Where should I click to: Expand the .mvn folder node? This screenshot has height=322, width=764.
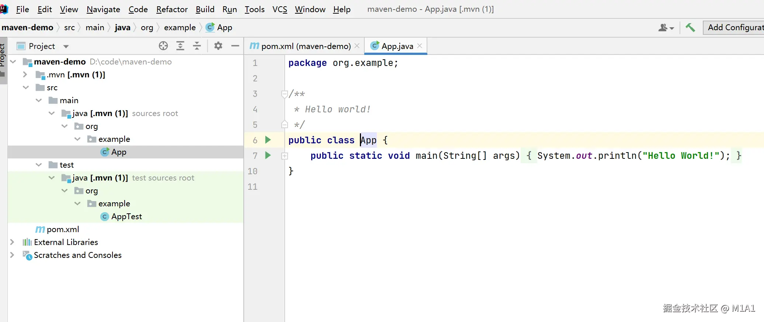point(25,74)
